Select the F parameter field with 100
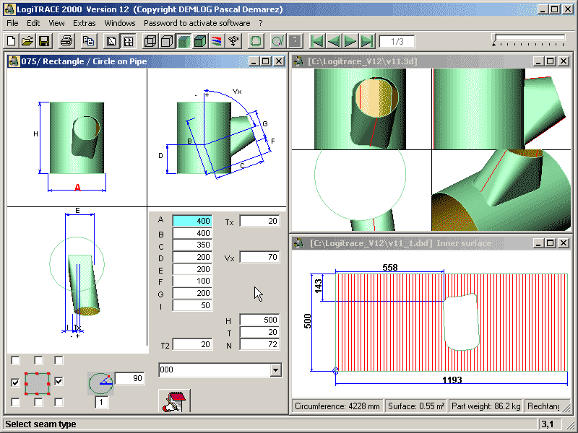The height and width of the screenshot is (433, 578). coord(192,281)
